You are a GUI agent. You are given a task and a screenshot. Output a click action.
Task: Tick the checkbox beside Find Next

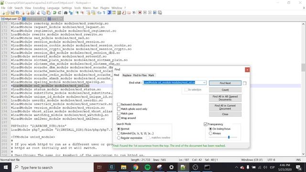tap(244, 83)
